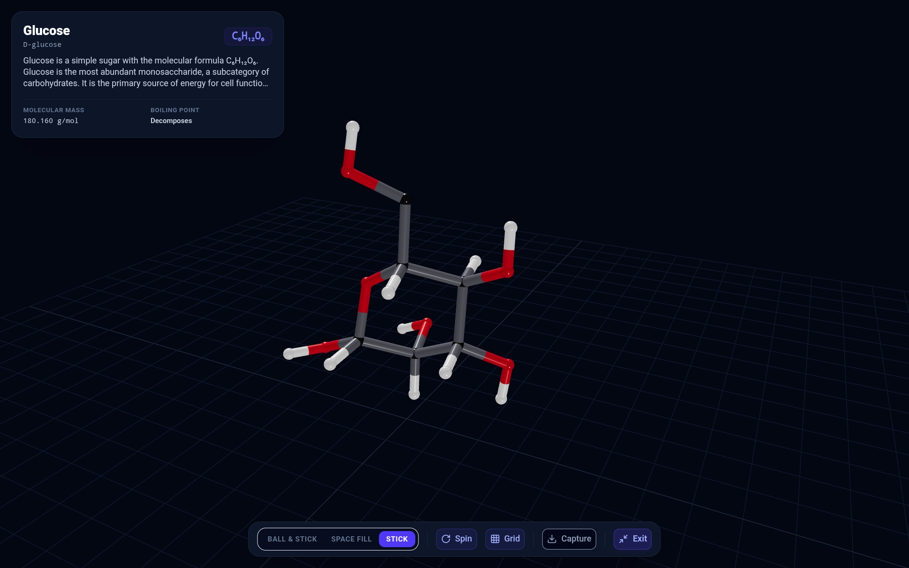Select the Space Fill rendering mode

(x=351, y=539)
